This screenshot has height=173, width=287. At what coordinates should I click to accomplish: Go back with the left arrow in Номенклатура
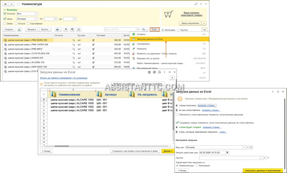click(6, 4)
